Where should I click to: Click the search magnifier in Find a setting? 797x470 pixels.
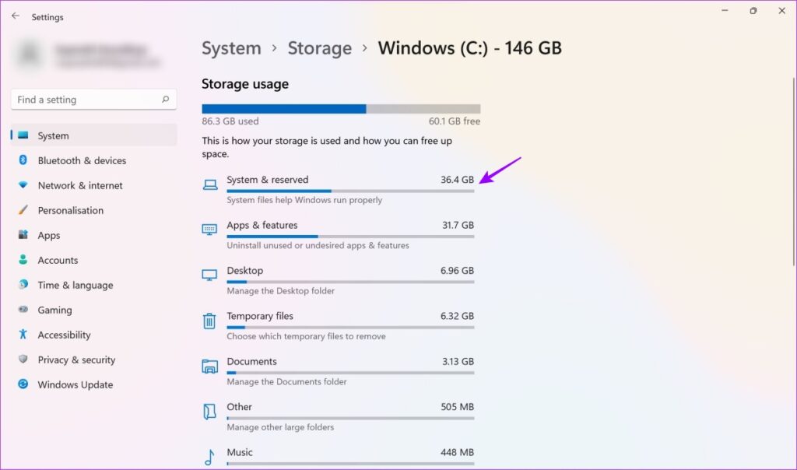click(x=165, y=100)
